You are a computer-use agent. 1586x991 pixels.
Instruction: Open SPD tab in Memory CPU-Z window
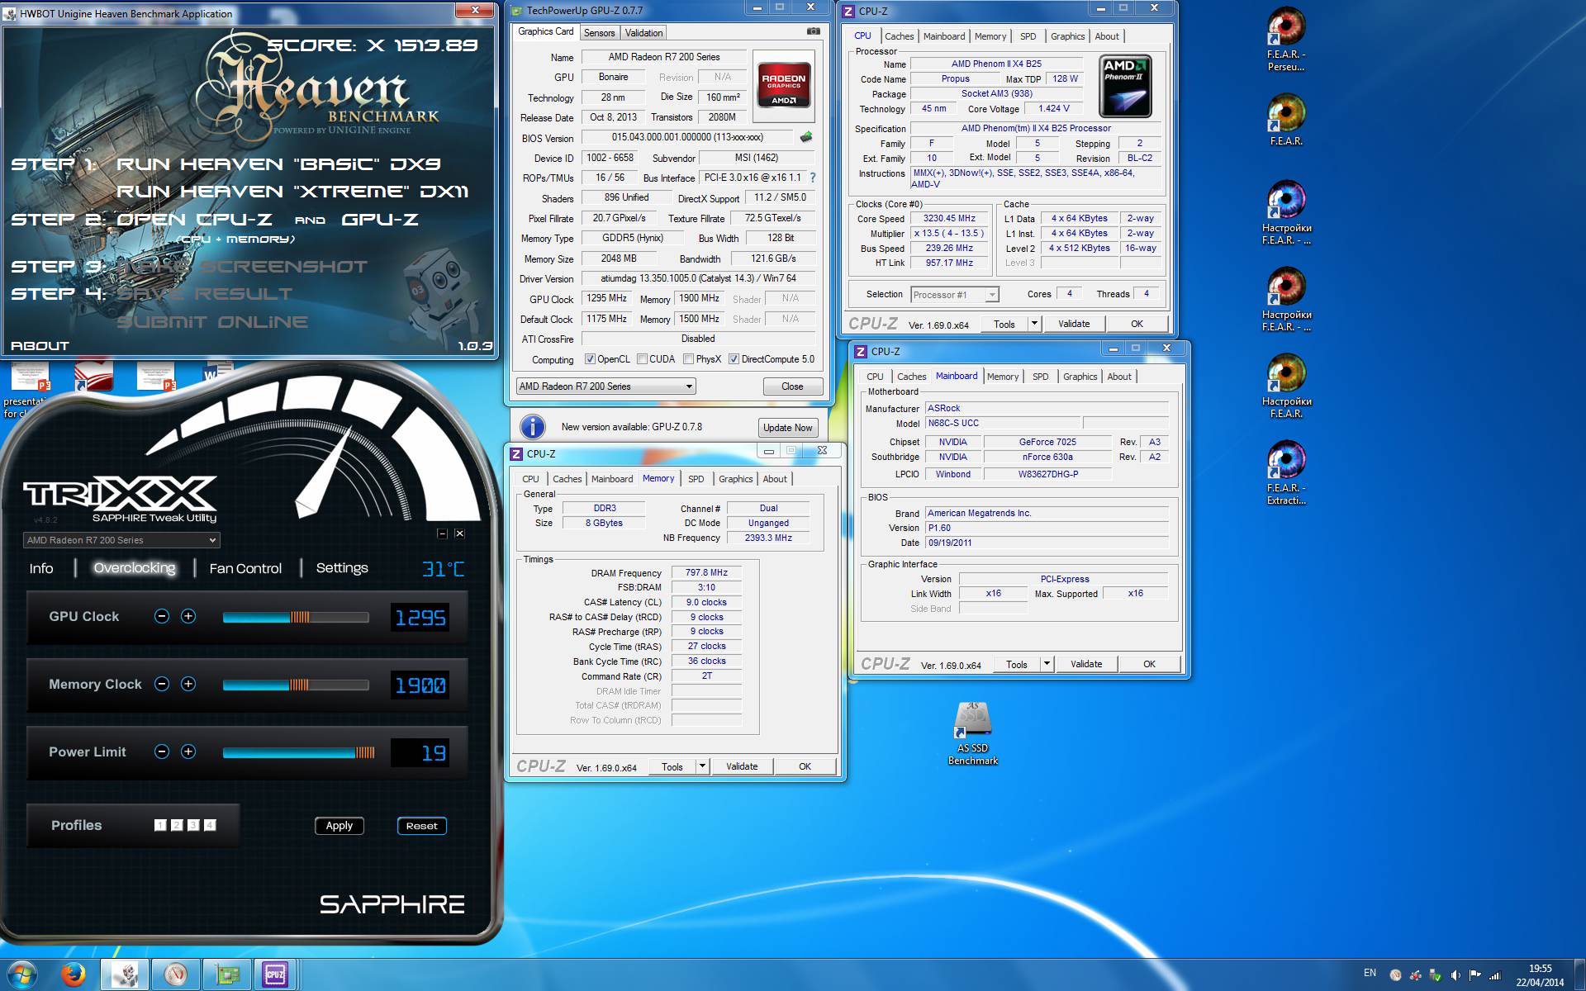[696, 479]
